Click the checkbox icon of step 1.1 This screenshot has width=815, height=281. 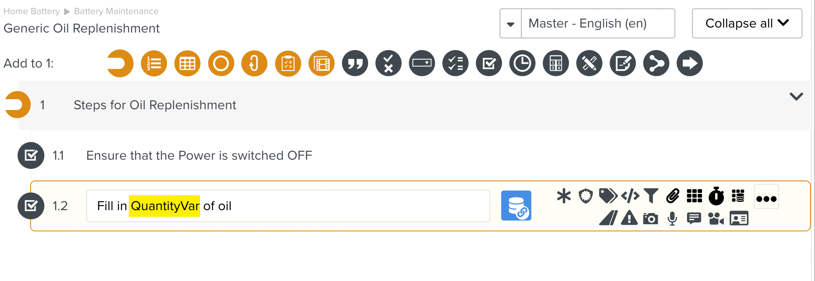click(31, 156)
